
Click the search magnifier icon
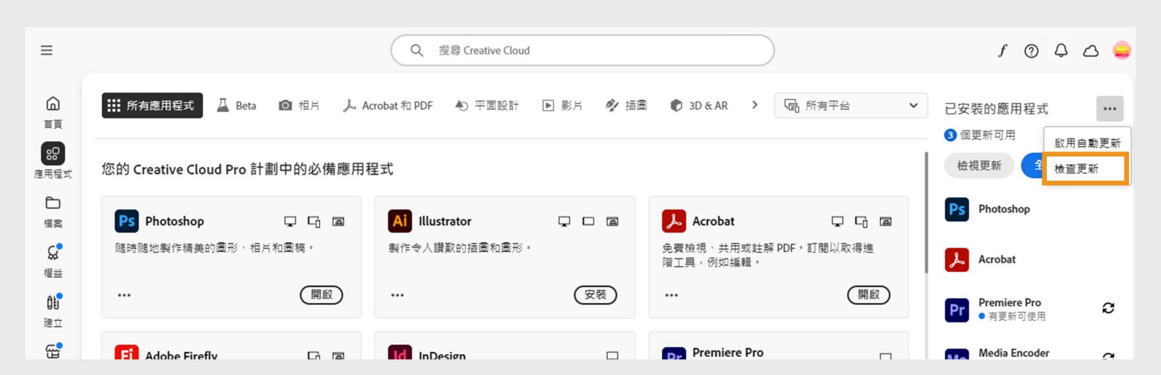click(x=417, y=50)
